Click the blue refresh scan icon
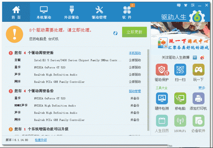The image size is (213, 148). point(115,33)
